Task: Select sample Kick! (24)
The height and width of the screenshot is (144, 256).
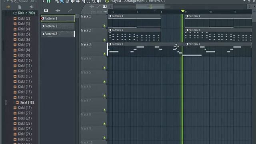Action: point(25,134)
